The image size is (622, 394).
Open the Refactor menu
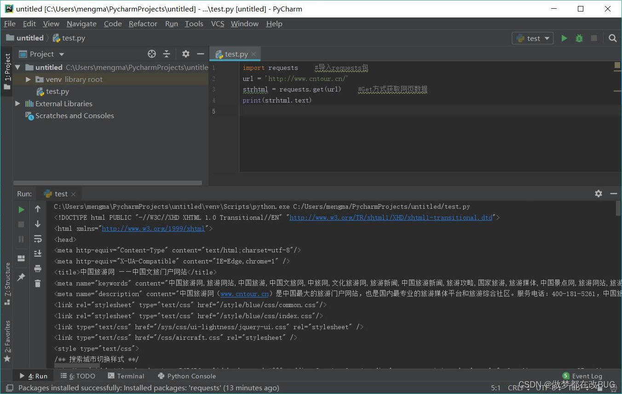point(143,23)
